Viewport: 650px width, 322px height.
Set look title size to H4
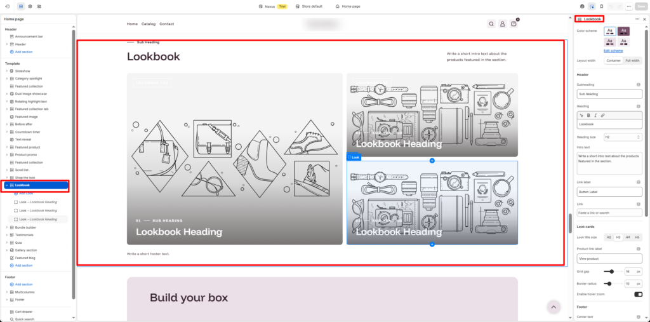[x=628, y=238]
